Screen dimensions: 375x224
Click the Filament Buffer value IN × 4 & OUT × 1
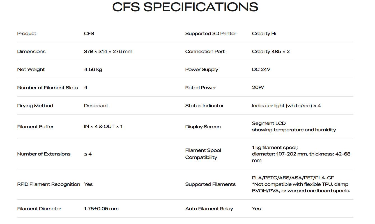coord(103,126)
